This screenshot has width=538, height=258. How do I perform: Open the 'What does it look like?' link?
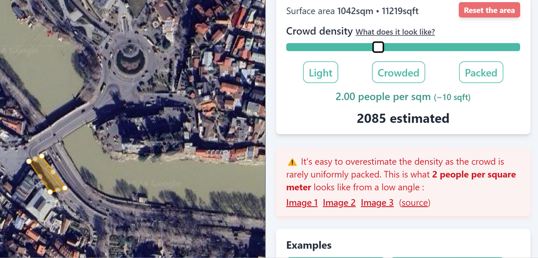click(395, 32)
